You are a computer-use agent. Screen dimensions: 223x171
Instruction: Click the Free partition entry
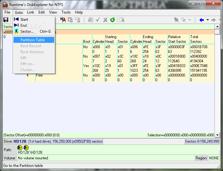point(39,75)
